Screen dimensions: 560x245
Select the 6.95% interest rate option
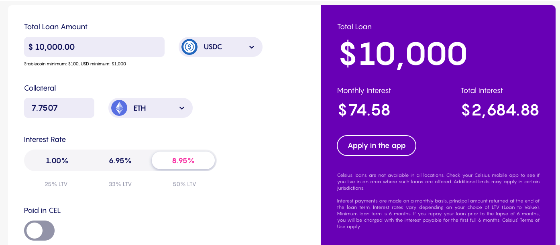120,160
